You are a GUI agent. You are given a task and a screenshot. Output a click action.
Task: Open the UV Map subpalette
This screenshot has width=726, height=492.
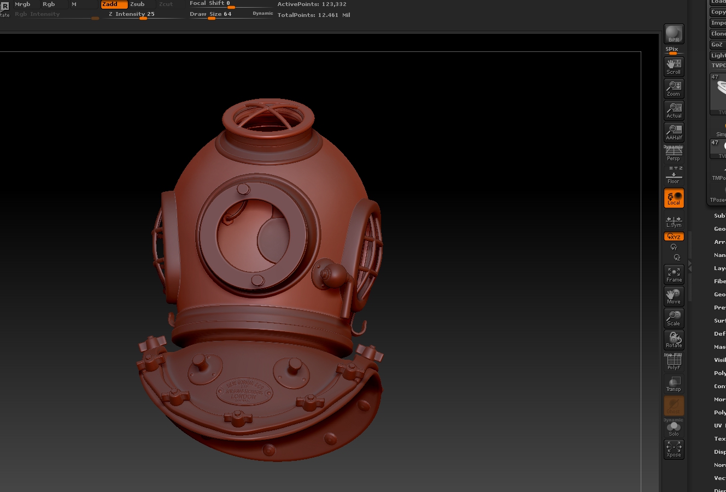coord(719,426)
